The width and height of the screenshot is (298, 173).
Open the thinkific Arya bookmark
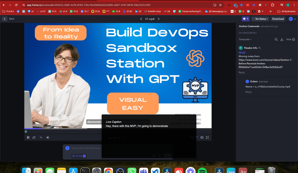(x=152, y=11)
